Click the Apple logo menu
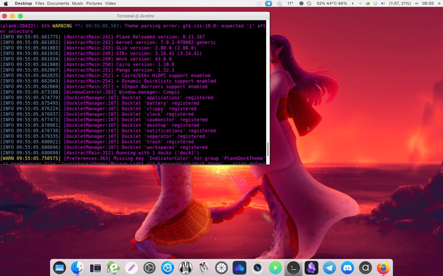The image size is (443, 276). 6,3
